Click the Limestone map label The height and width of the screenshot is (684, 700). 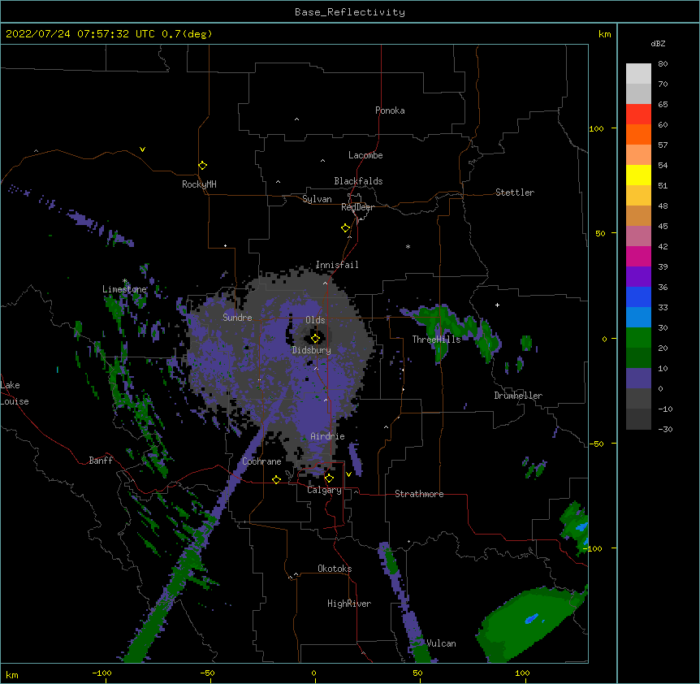(124, 289)
